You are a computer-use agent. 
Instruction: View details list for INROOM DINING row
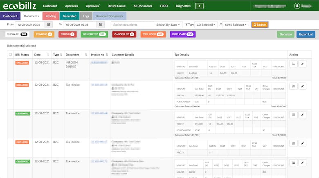[x=293, y=64]
